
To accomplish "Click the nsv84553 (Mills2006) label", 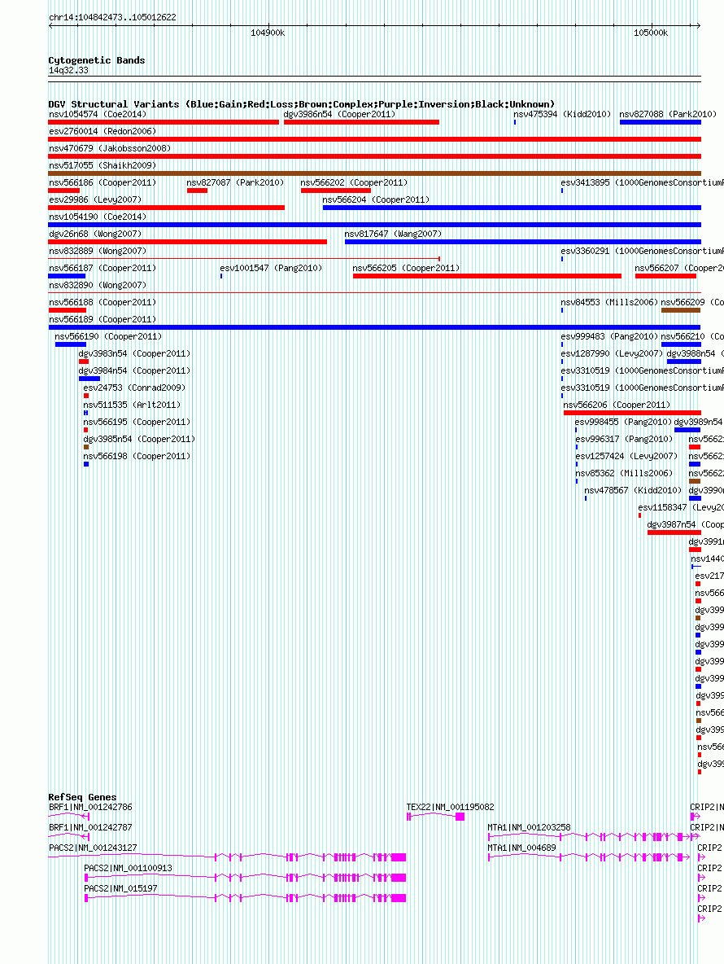I will [x=610, y=303].
